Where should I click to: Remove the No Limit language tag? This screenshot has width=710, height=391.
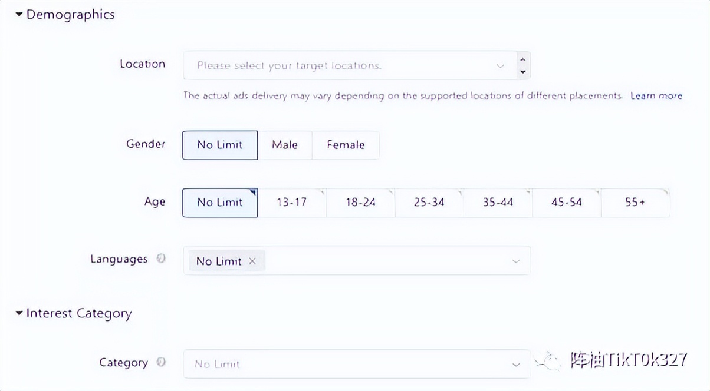tap(252, 261)
